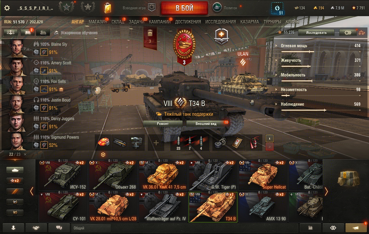Viewport: 369px width, 234px height.
Task: Open the golden shopping bag offer icon
Action: [107, 8]
